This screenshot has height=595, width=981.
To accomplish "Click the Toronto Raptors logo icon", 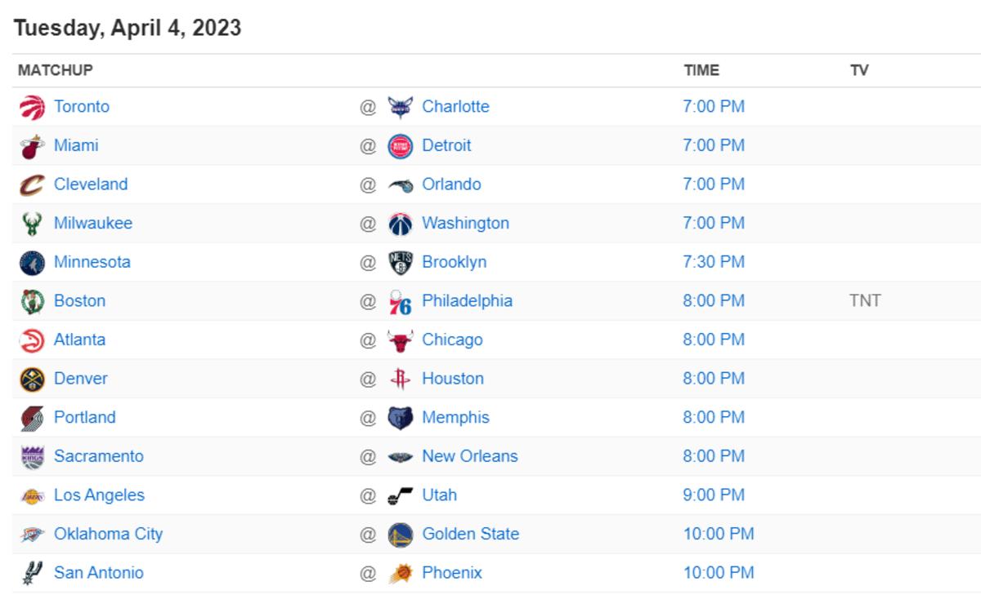I will click(x=33, y=107).
